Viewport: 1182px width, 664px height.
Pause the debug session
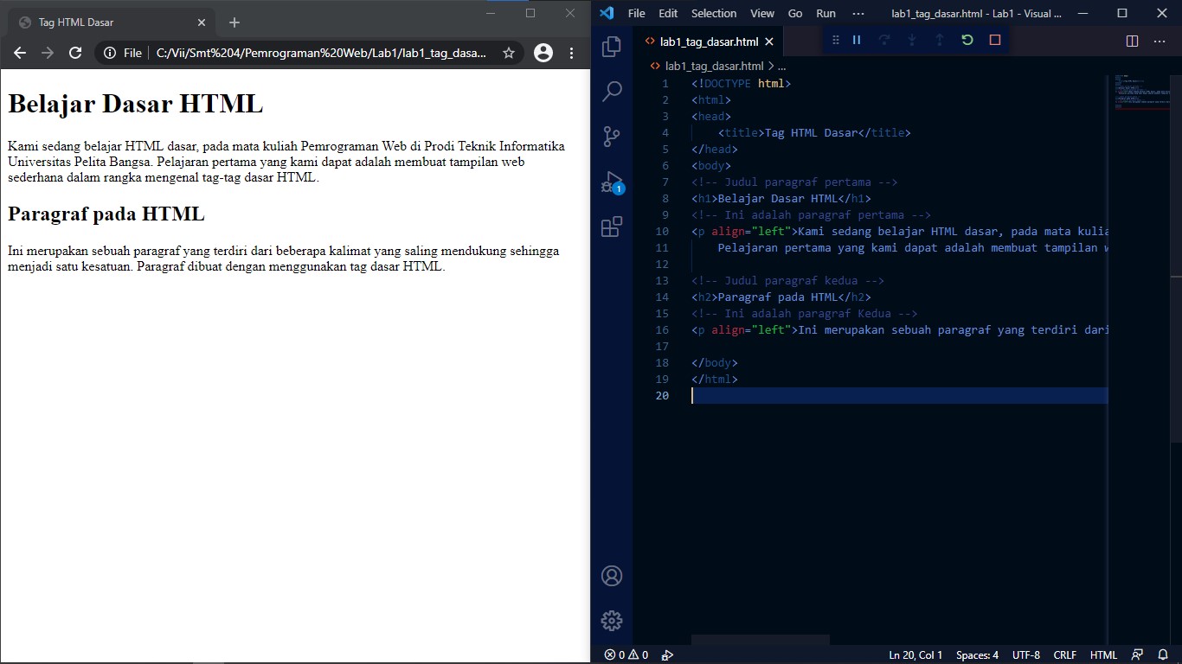857,40
